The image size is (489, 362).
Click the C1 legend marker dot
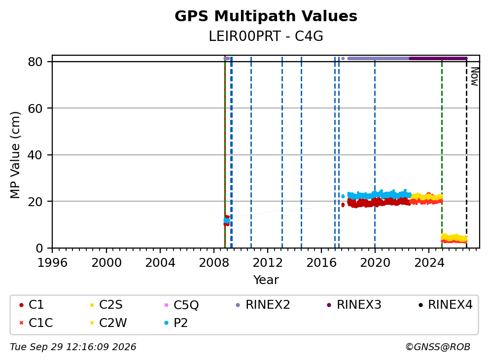[21, 305]
